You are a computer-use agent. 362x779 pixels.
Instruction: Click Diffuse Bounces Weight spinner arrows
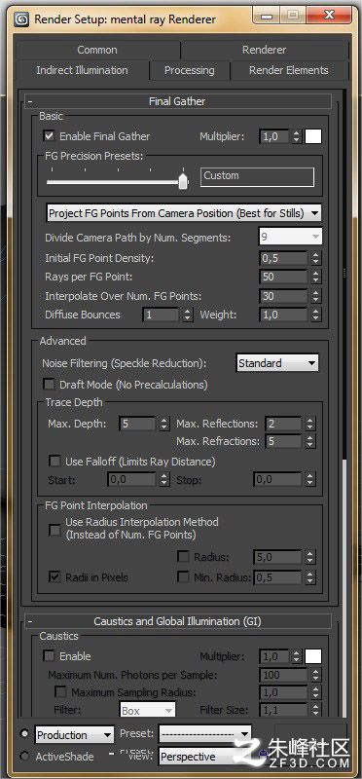tap(316, 315)
